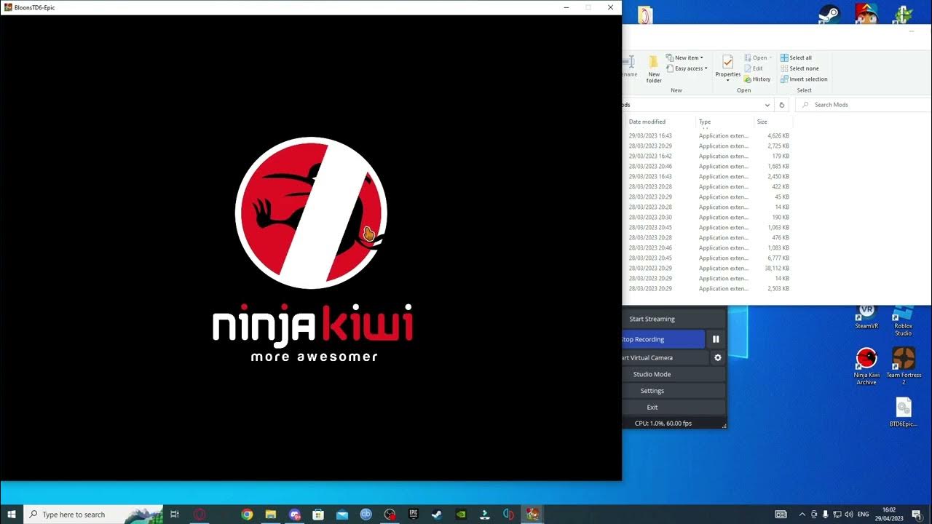Screen dimensions: 932x524
Task: Start the Virtual Camera in OBS
Action: click(x=665, y=357)
